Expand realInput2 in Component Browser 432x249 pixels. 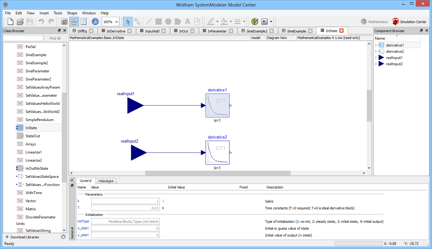coord(376,64)
